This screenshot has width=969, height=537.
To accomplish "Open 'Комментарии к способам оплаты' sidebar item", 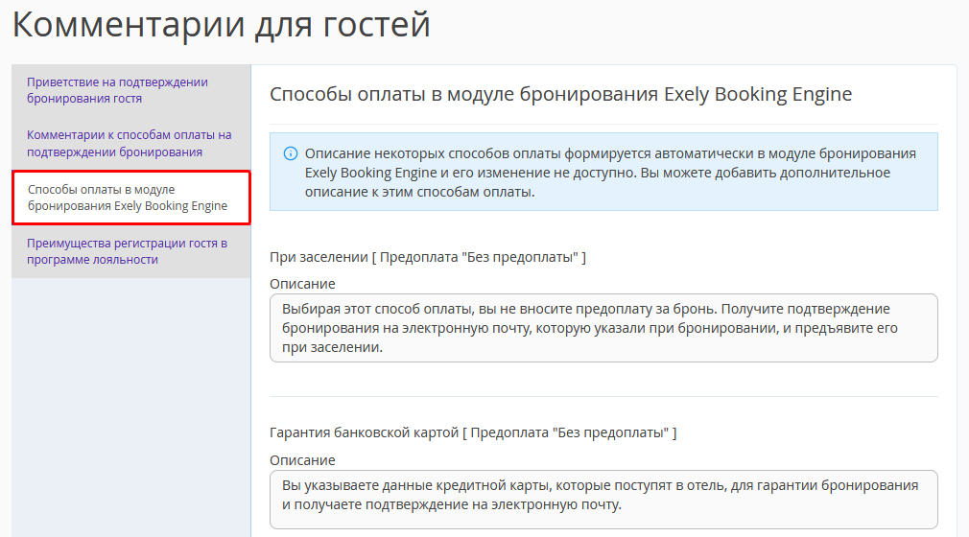I will [129, 144].
